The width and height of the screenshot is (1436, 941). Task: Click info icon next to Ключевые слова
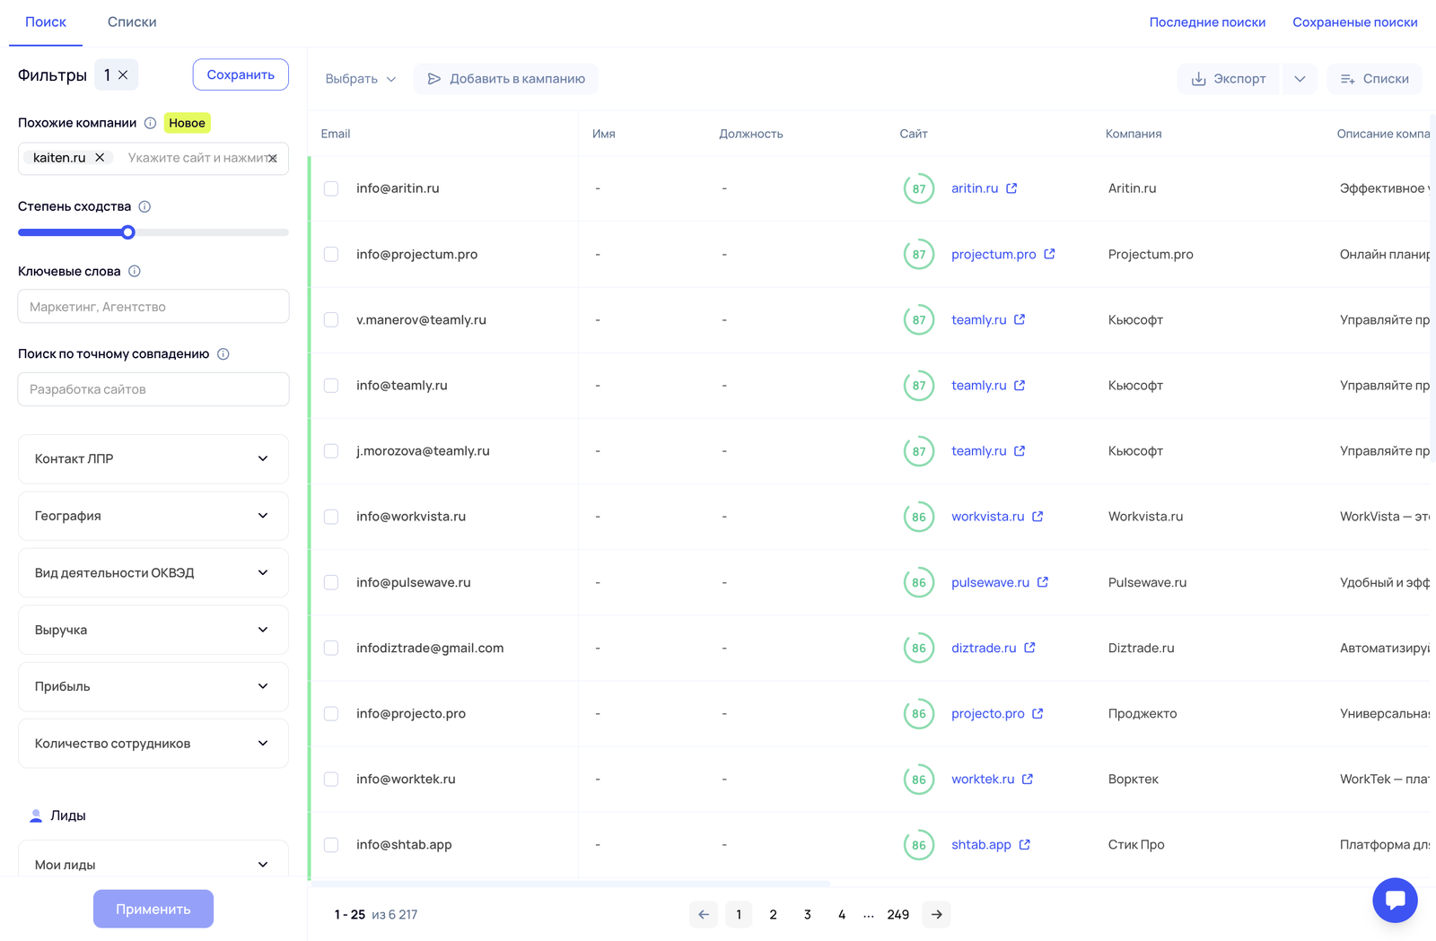(135, 271)
